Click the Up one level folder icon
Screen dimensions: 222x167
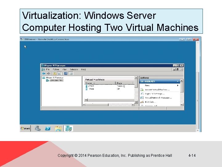point(55,73)
